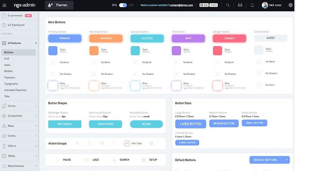Open Grid in the sidebar
The image size is (324, 171).
7,59
